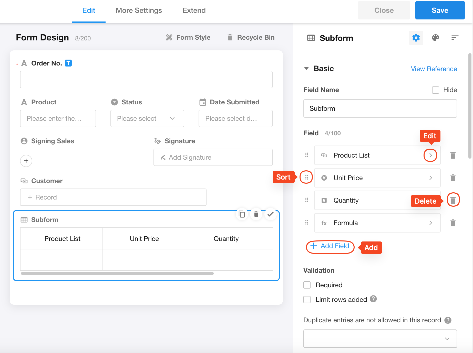Delete the Unit Price field with trash icon
The width and height of the screenshot is (473, 353).
click(x=453, y=178)
